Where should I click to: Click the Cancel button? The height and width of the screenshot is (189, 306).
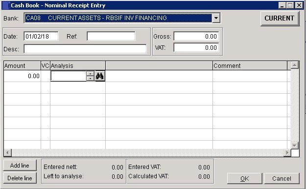[282, 178]
